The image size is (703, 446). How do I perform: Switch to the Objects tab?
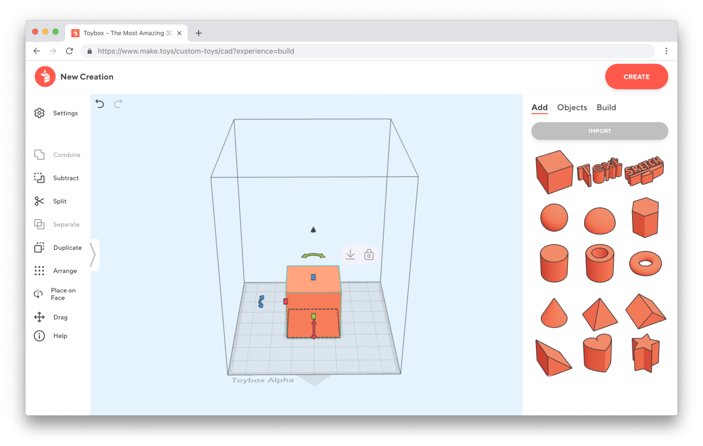pyautogui.click(x=572, y=108)
